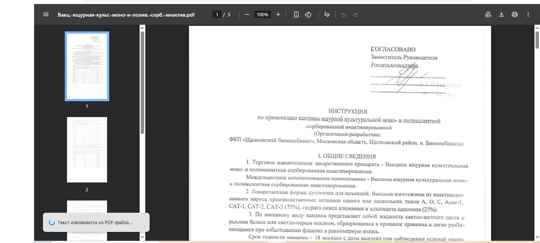Print the document using printer icon
The height and width of the screenshot is (243, 540).
click(x=514, y=15)
